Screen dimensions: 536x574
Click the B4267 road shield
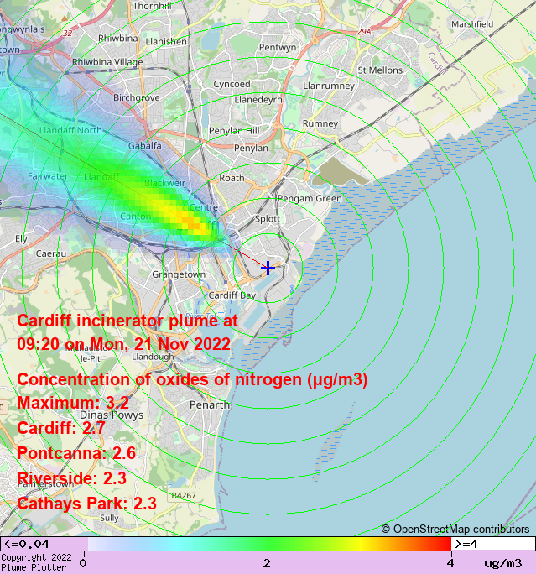pos(184,496)
